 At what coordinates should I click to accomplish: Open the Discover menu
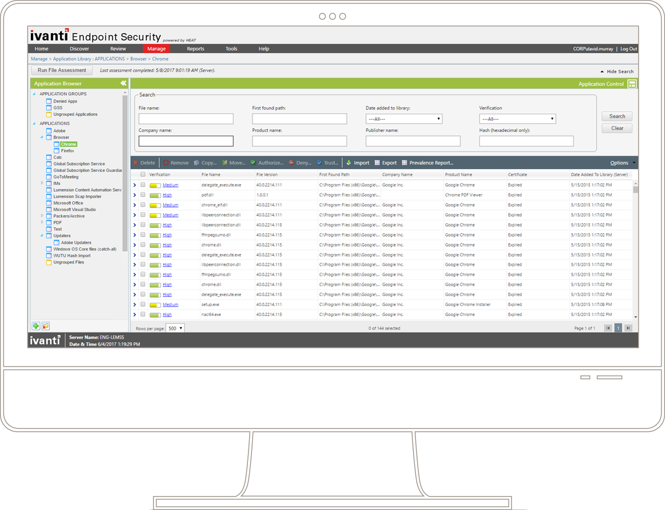point(79,49)
